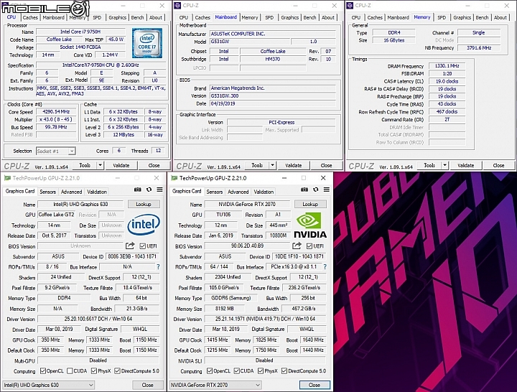Click Tools button in Mainboard window
Image resolution: width=517 pixels, height=392 pixels.
tap(257, 165)
